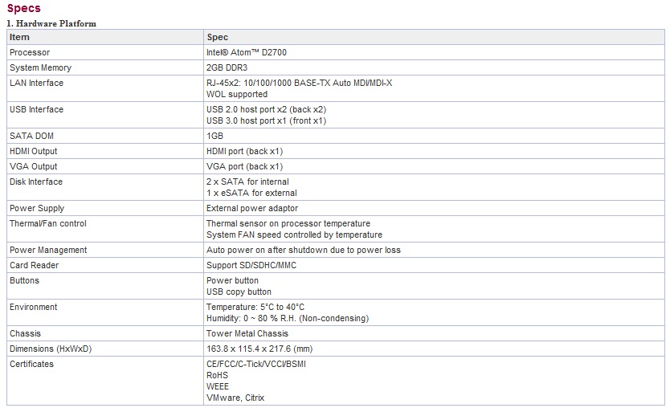Select the LAN Interface row label
The image size is (670, 412).
coord(36,83)
